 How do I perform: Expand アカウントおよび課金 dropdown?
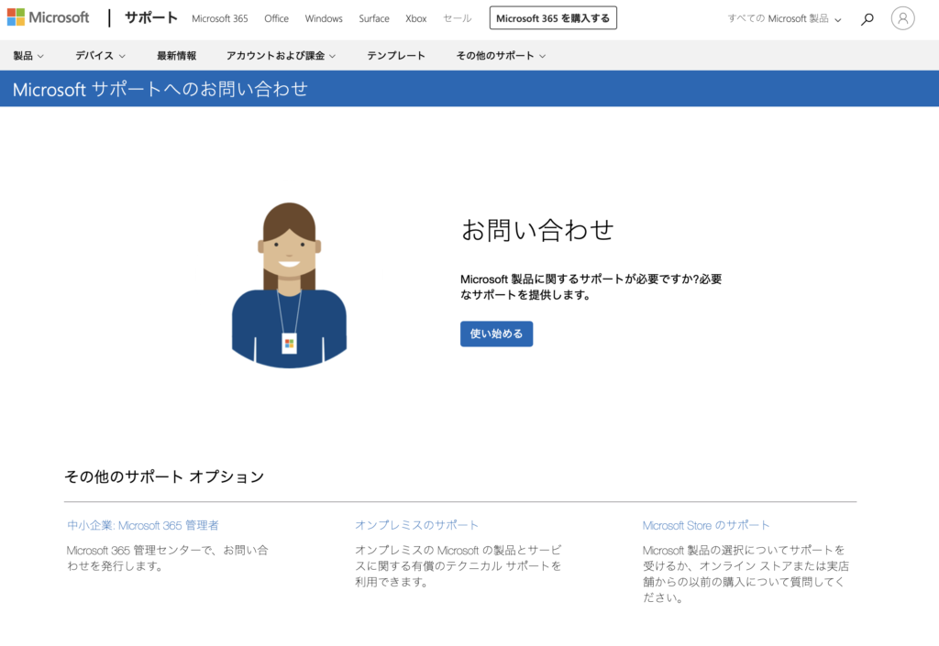point(281,56)
